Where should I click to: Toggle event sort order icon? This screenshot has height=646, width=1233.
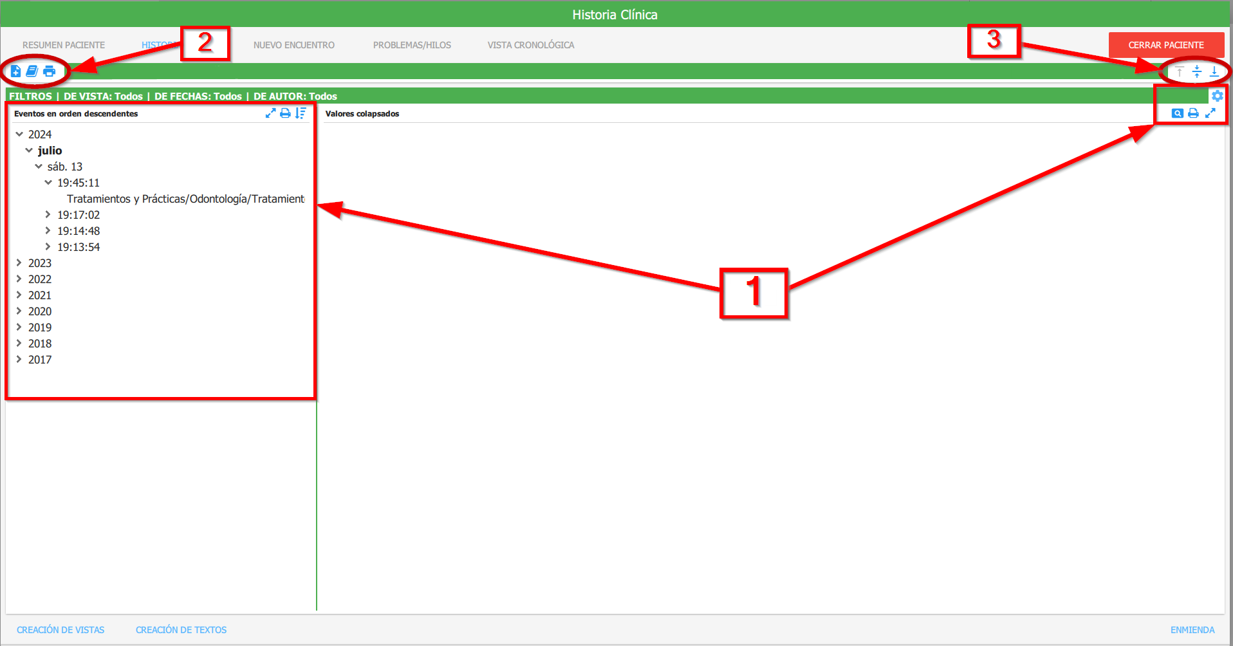pos(301,113)
